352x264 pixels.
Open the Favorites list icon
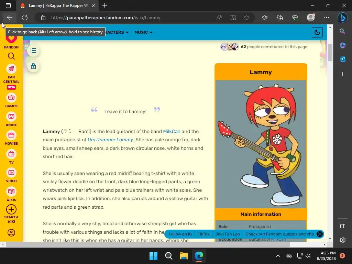(265, 18)
